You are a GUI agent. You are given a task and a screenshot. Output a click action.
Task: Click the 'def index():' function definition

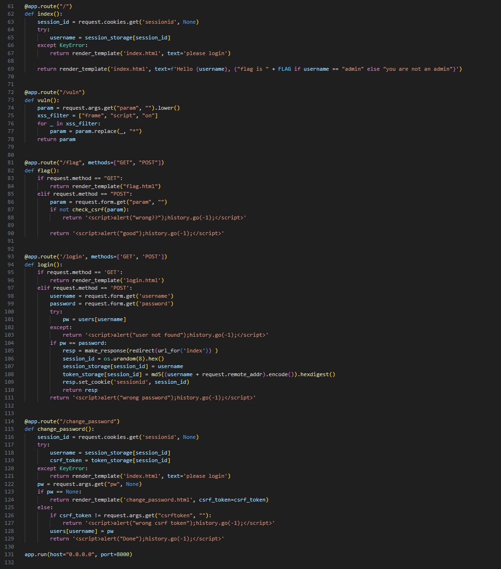pyautogui.click(x=44, y=14)
